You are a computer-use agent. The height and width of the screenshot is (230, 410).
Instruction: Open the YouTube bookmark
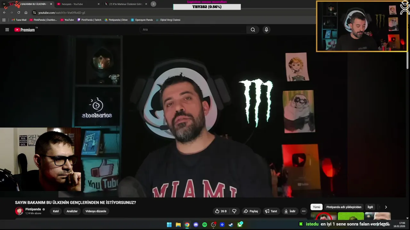pos(67,20)
